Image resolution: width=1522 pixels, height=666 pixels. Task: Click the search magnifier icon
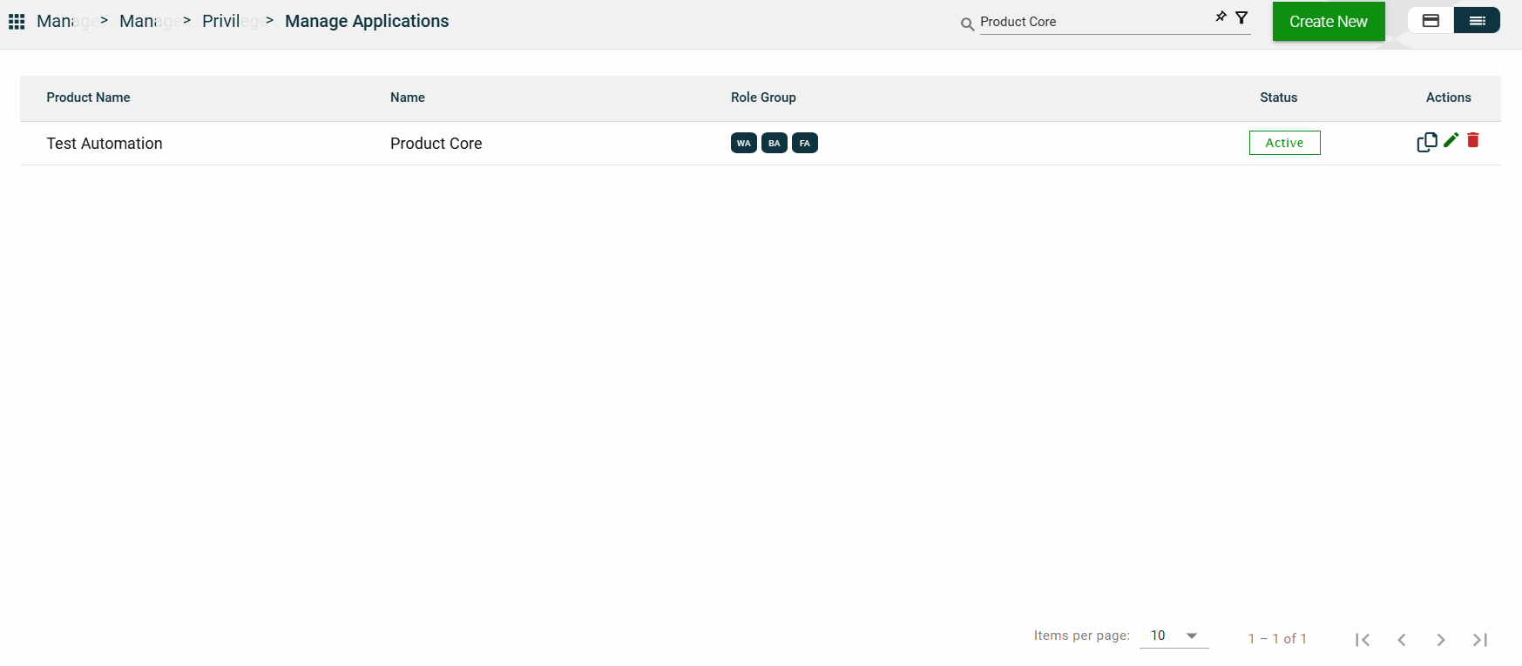967,24
